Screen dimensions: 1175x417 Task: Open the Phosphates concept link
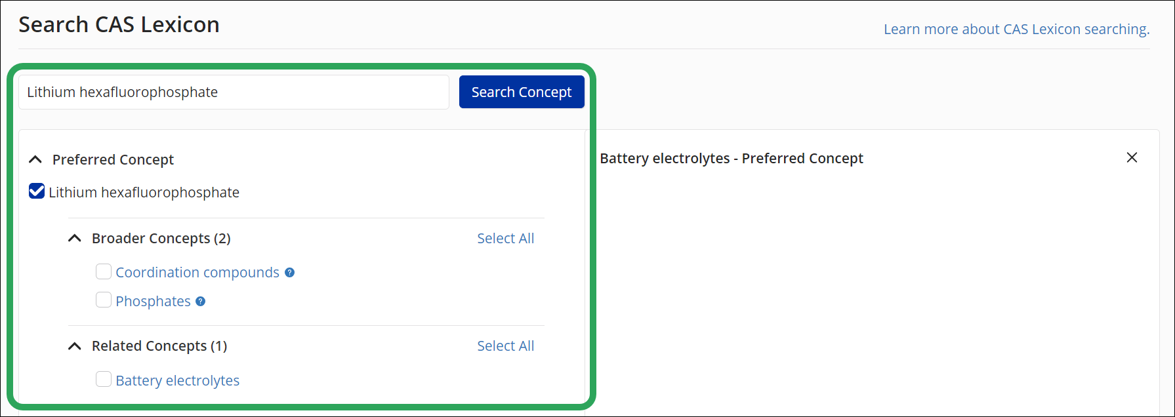click(153, 301)
